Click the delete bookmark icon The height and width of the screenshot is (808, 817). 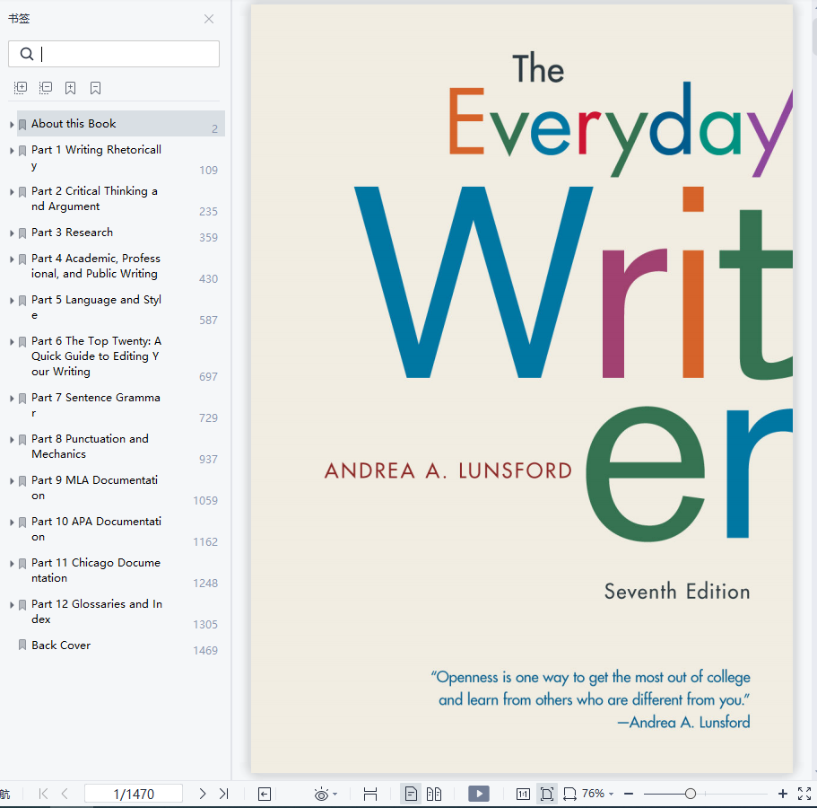[x=95, y=88]
